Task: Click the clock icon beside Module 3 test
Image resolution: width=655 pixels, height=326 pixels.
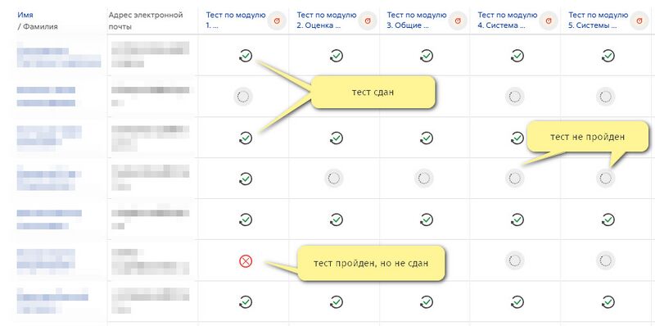Action: (x=458, y=20)
